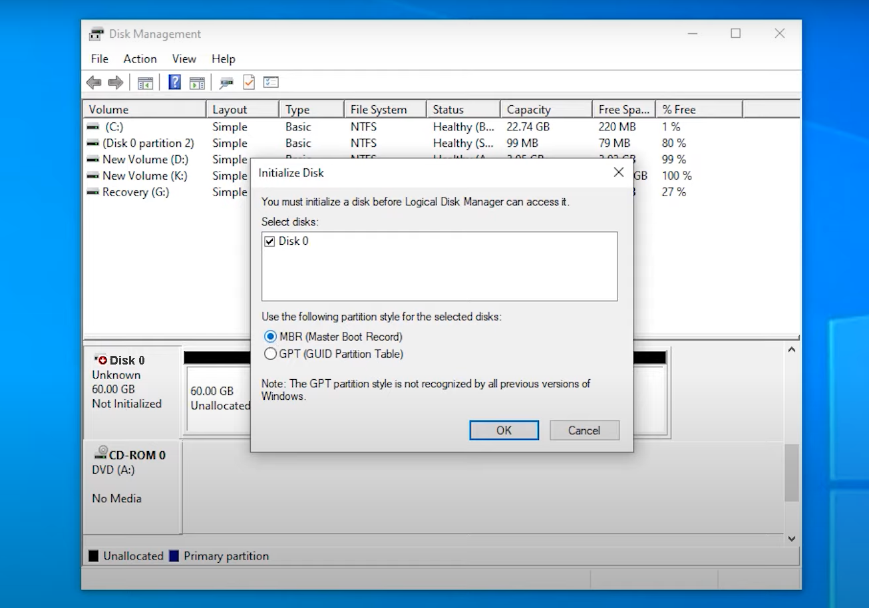The image size is (869, 608).
Task: Sort by the Capacity column header
Action: [x=546, y=110]
